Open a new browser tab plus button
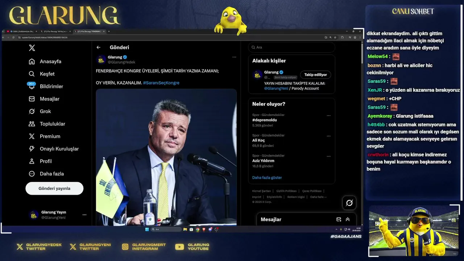 (x=109, y=32)
